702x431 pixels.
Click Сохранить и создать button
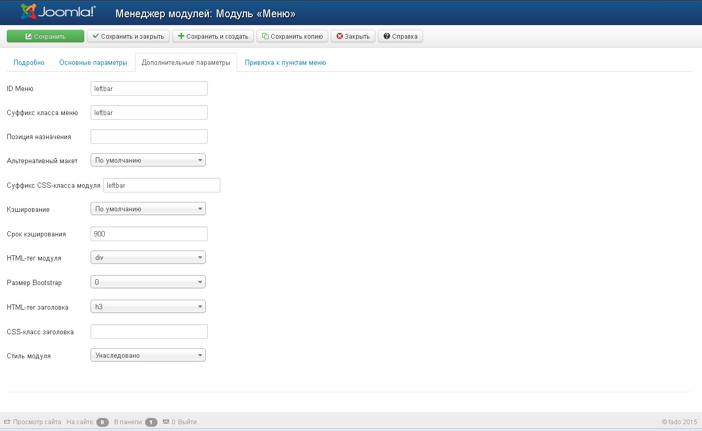[x=213, y=36]
